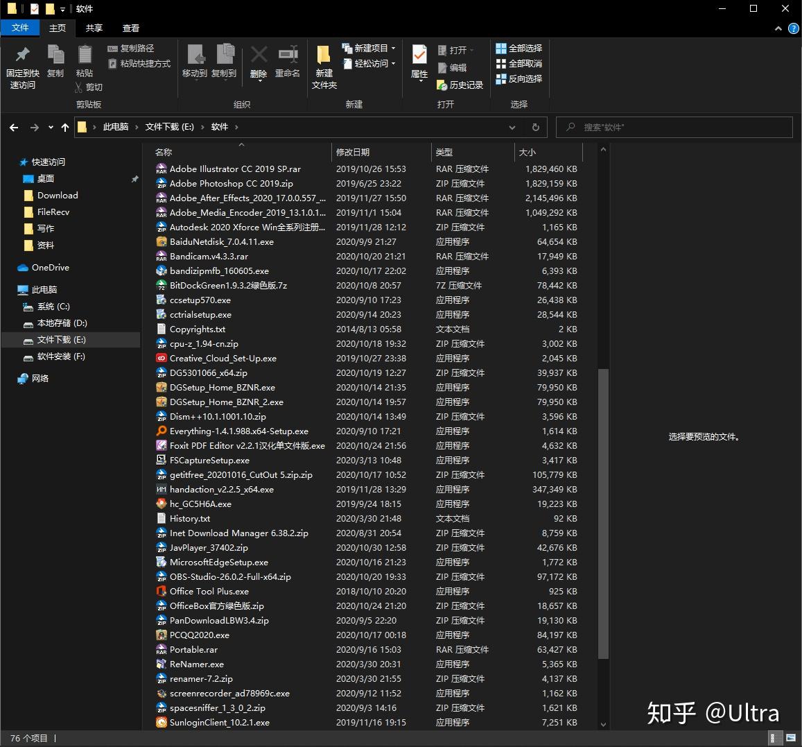Open the 打开 dropdown in ribbon
This screenshot has height=747, width=802.
pos(455,50)
